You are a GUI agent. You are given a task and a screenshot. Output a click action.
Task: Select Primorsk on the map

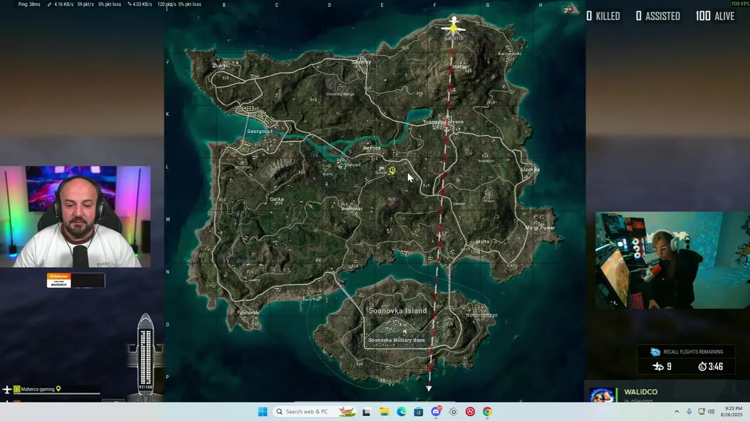(247, 312)
